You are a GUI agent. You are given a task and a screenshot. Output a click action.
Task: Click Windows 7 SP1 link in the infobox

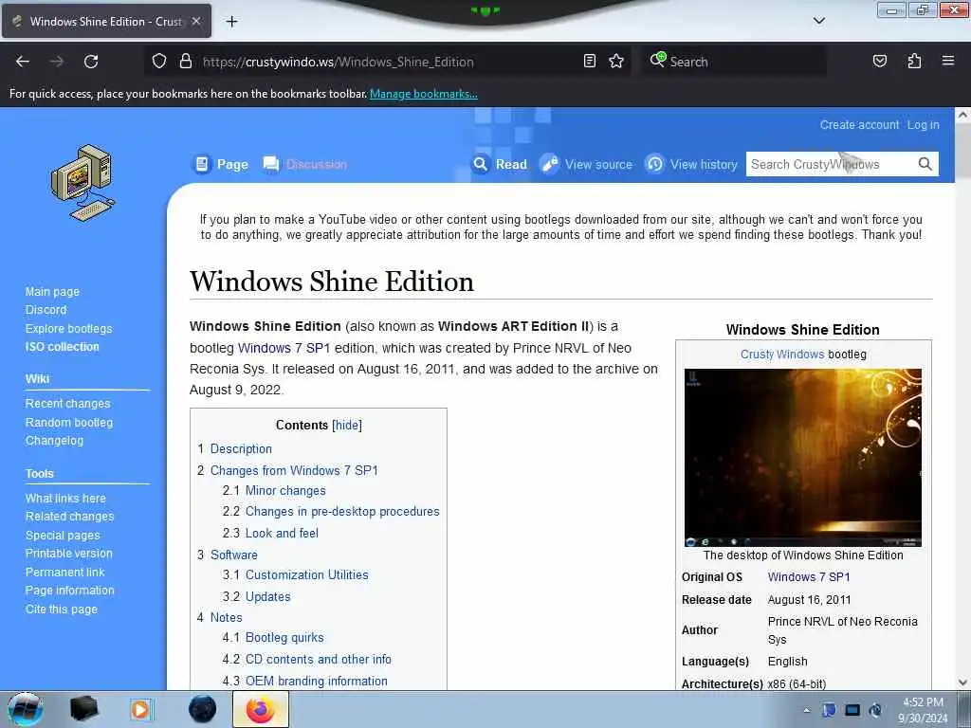tap(809, 577)
